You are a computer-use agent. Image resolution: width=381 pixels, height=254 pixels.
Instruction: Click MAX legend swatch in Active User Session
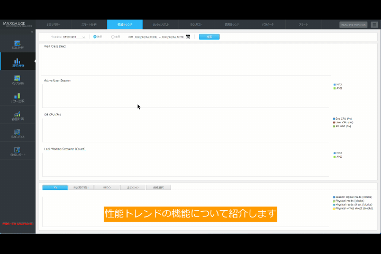[334, 85]
